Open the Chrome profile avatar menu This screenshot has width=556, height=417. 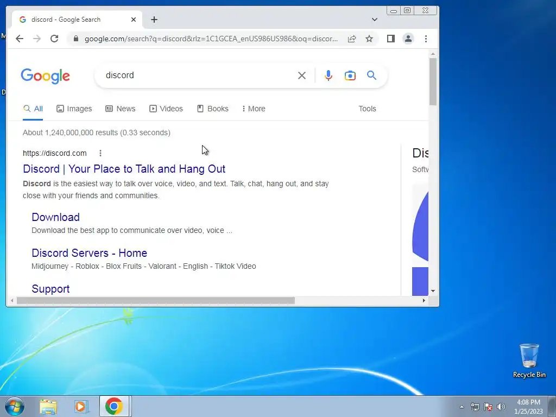click(408, 39)
